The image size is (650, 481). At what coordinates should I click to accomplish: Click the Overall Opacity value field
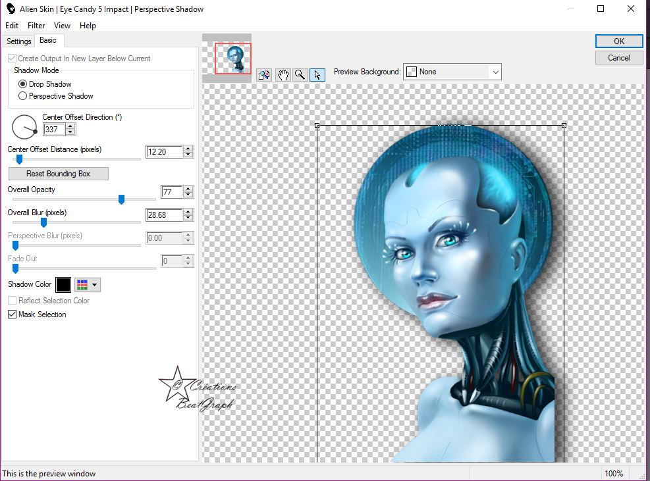coord(172,192)
